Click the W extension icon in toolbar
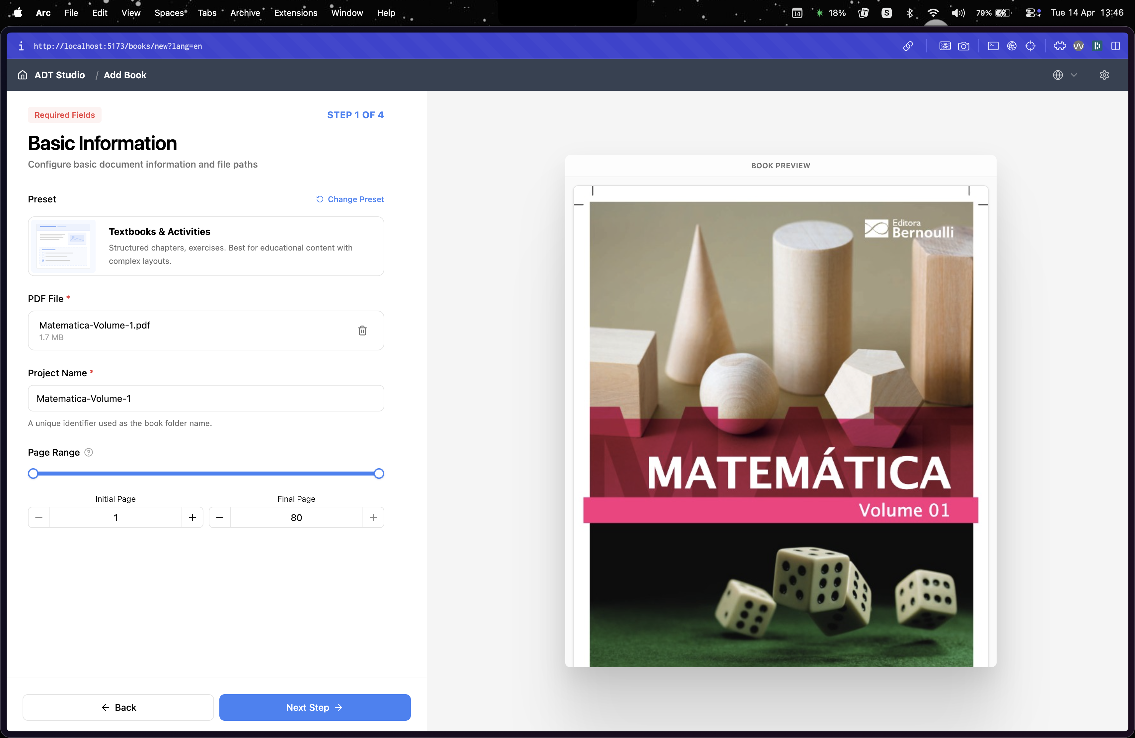The height and width of the screenshot is (738, 1135). [x=1079, y=46]
